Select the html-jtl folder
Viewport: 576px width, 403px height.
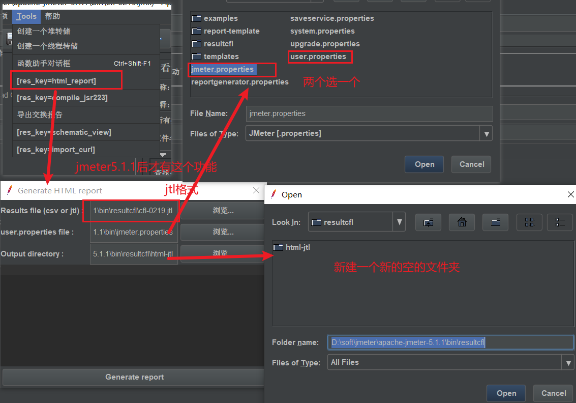292,247
